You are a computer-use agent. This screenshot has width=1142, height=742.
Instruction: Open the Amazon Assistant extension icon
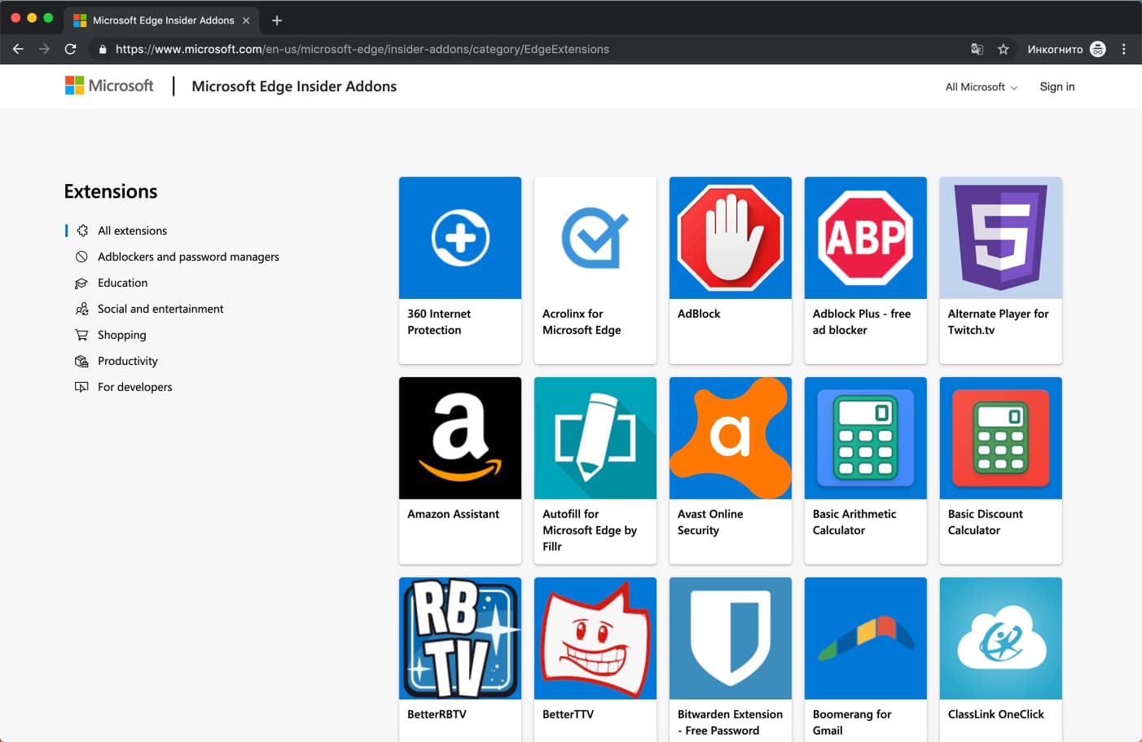coord(459,437)
